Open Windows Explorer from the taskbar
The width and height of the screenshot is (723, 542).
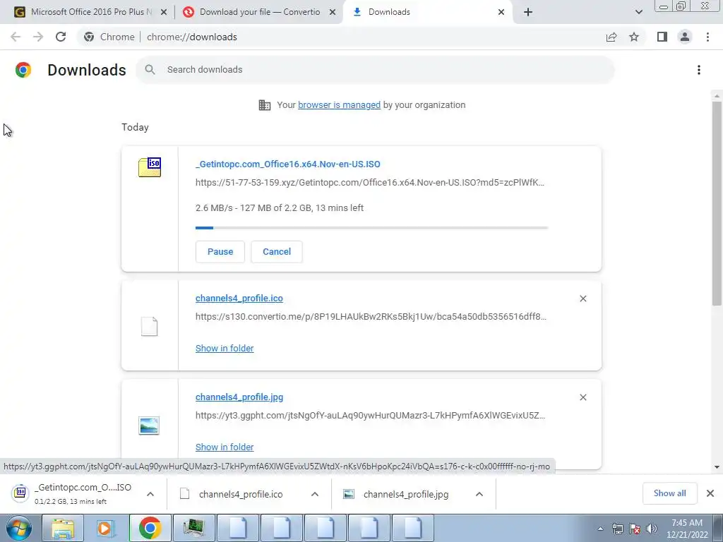[x=63, y=528]
